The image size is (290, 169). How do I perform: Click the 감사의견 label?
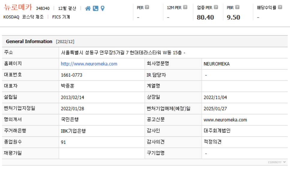[156, 142]
